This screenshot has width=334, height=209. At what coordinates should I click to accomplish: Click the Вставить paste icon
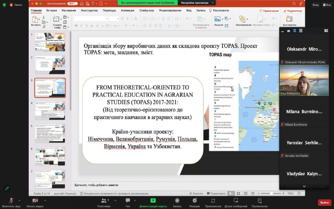35,19
